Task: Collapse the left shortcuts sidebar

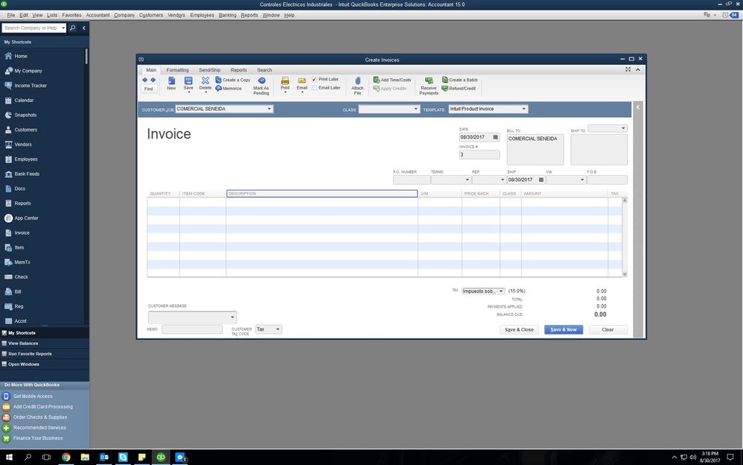Action: 84,28
